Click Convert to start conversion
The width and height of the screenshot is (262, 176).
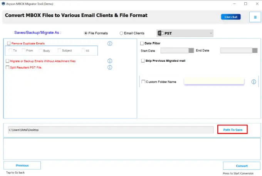point(242,166)
